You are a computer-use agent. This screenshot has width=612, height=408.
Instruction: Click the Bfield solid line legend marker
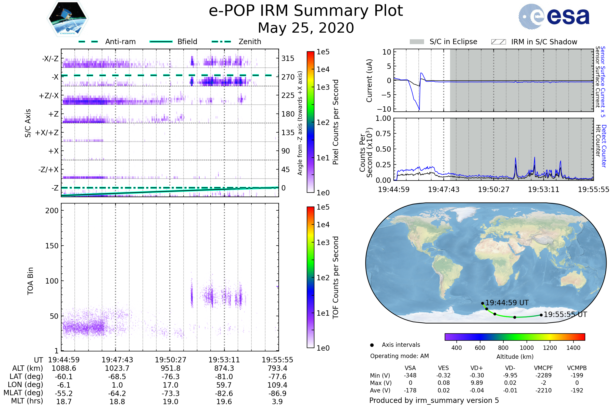click(x=161, y=42)
